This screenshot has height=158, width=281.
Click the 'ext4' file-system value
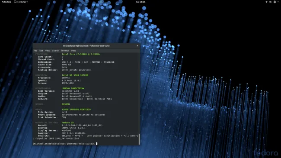pos(64,112)
